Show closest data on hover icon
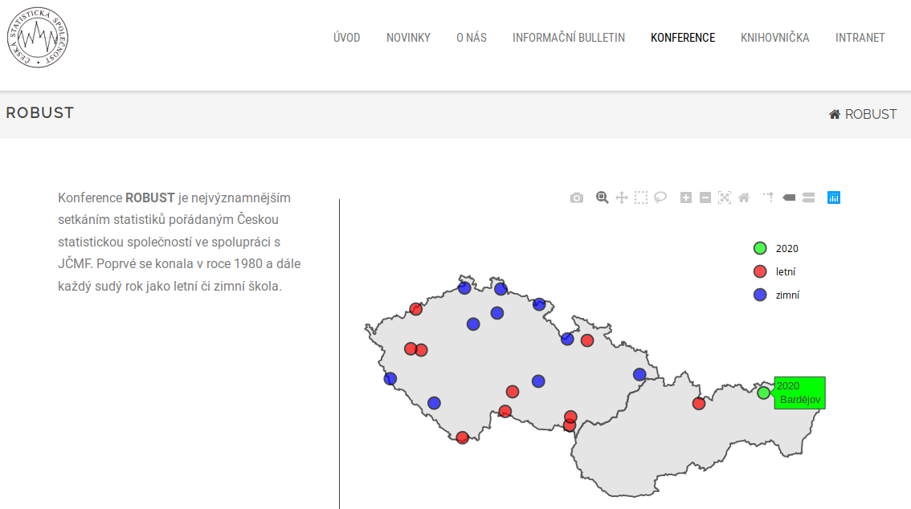911x509 pixels. point(789,198)
